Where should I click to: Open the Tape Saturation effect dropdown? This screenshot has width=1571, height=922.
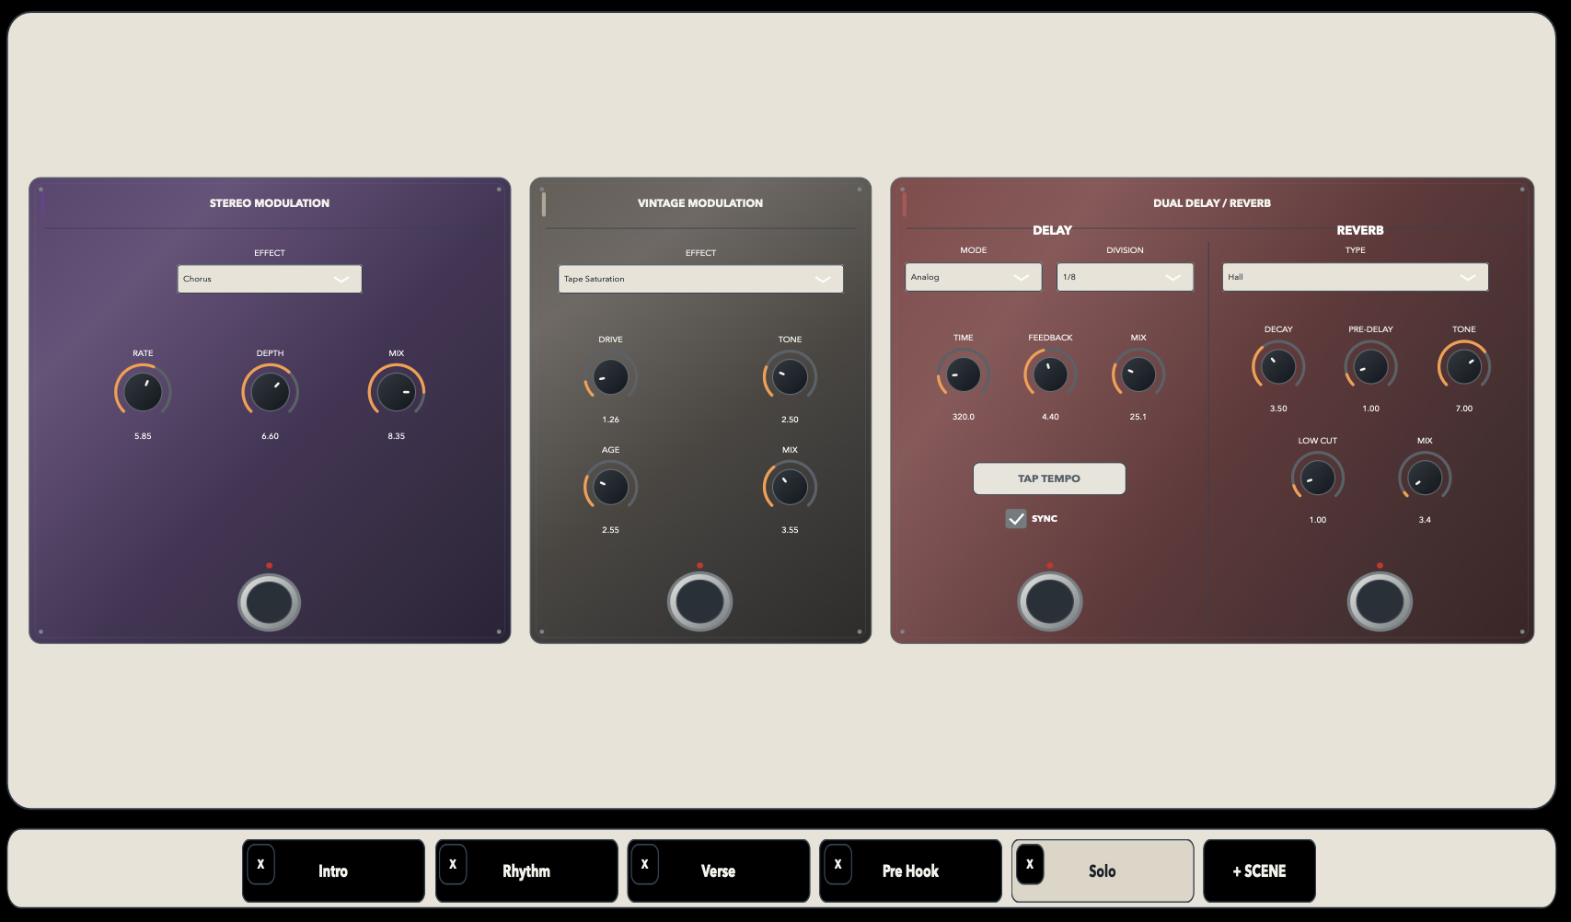pos(700,279)
